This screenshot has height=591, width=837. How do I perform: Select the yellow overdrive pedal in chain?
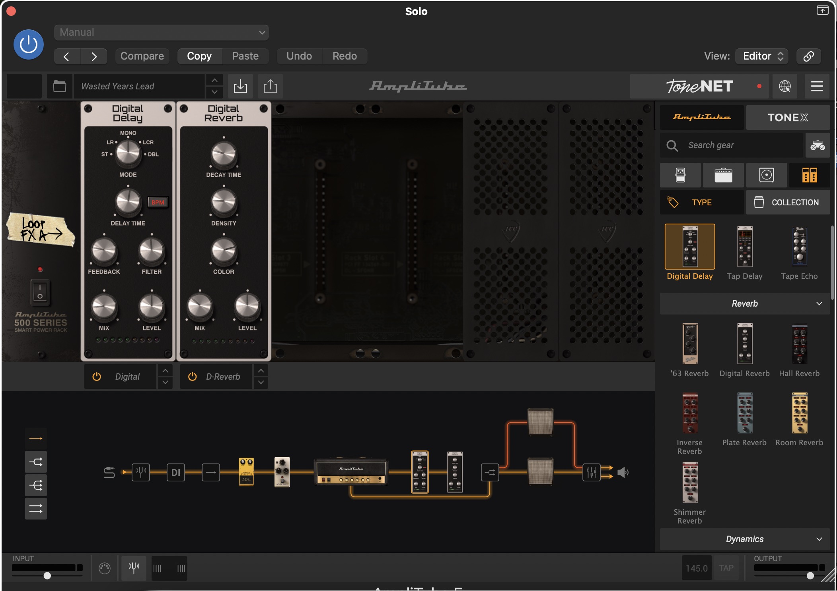pyautogui.click(x=246, y=471)
